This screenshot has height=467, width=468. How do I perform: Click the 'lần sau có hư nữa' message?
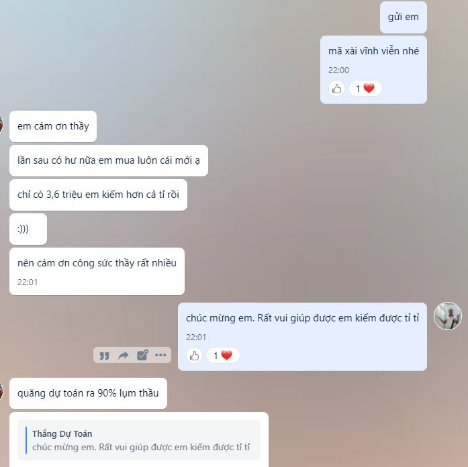pos(109,161)
